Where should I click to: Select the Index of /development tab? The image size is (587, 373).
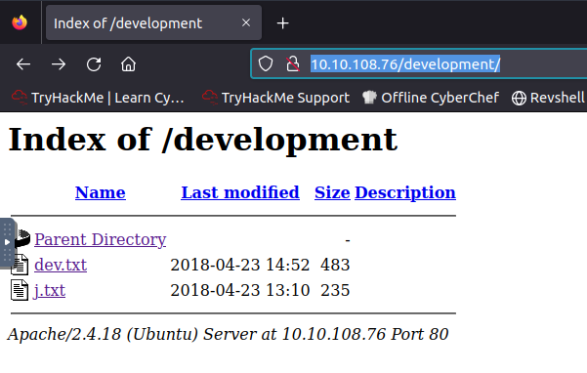[153, 22]
